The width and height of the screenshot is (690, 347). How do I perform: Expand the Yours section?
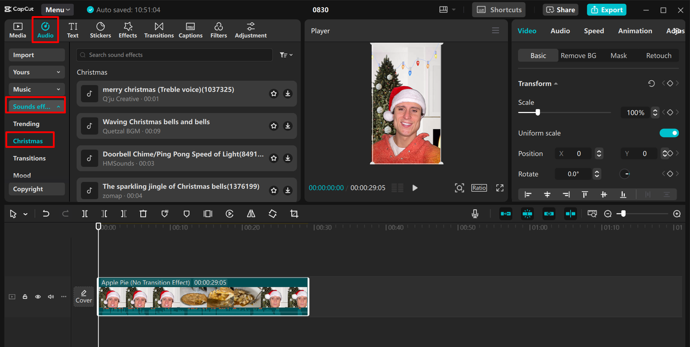[37, 72]
